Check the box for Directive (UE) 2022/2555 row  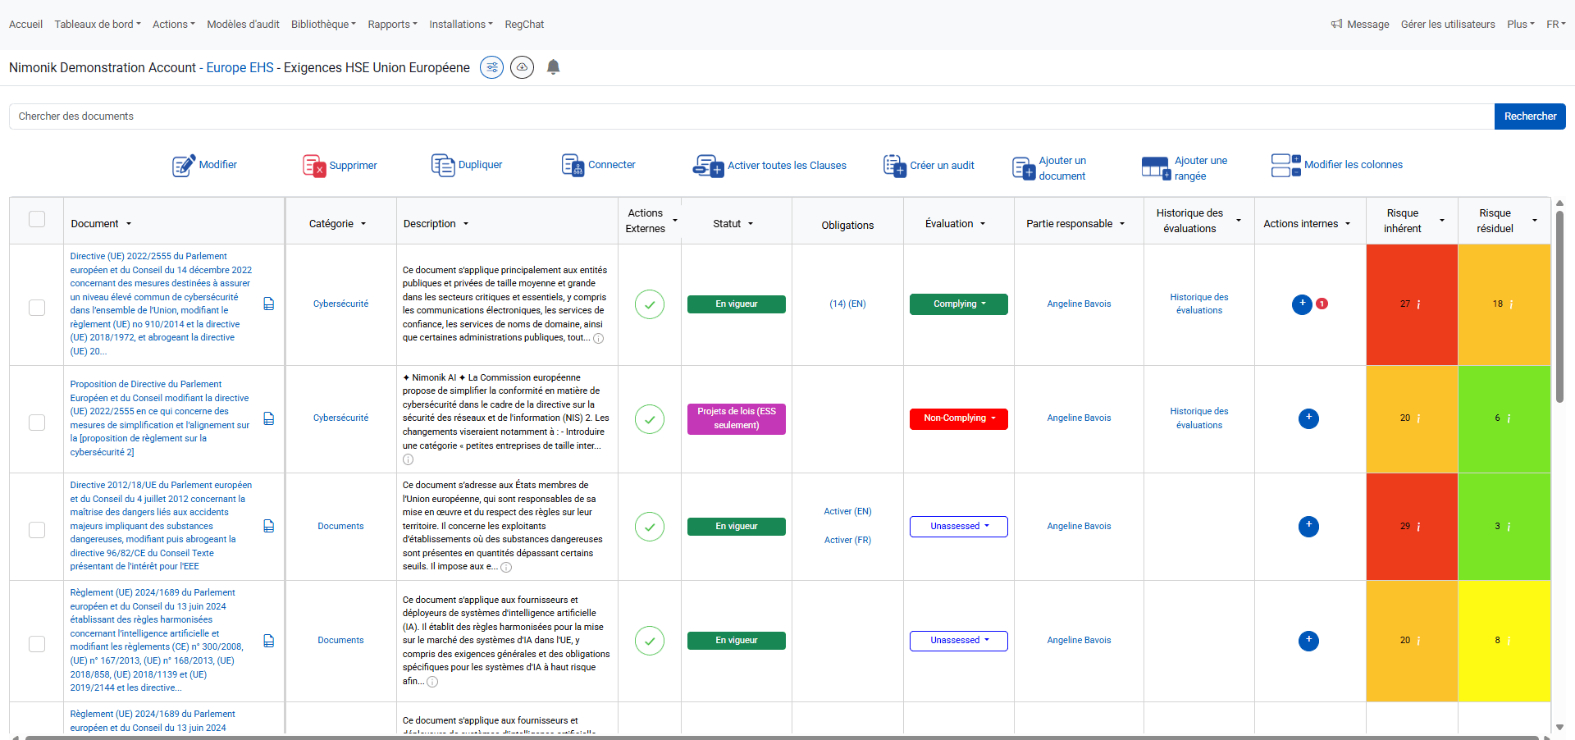37,308
